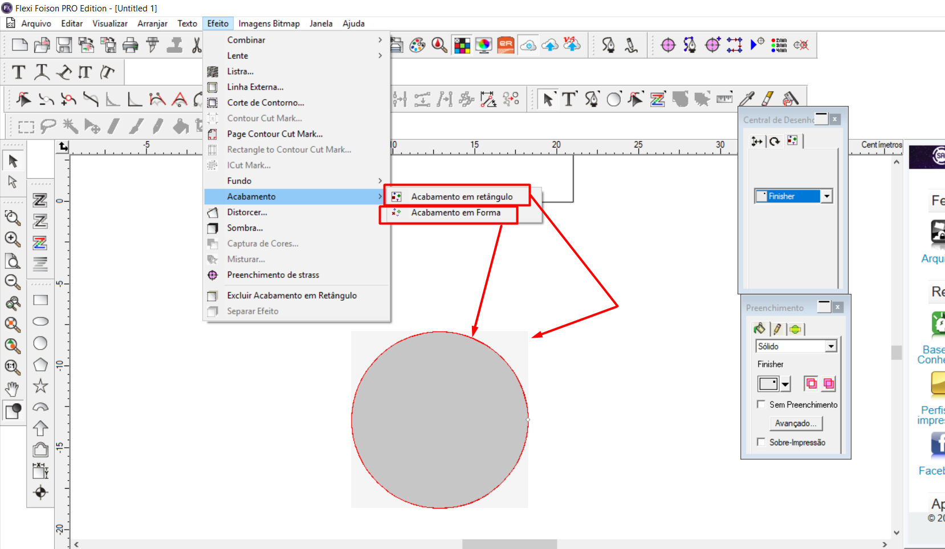Select the star shape tool
This screenshot has height=549, width=945.
(x=40, y=386)
